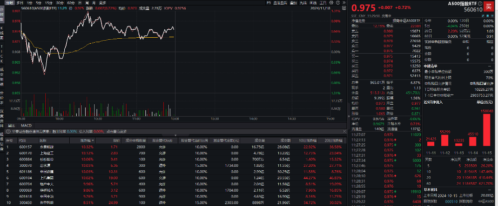Select row with code 600884
Screen dimensions: 498x206
tap(176, 159)
